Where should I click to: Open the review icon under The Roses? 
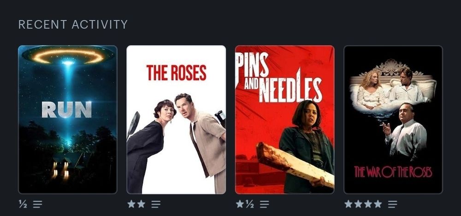tap(156, 204)
